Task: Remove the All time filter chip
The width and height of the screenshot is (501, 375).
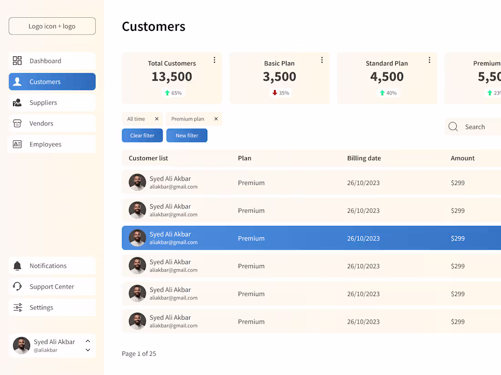Action: point(157,118)
